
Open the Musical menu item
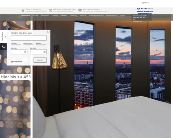[x=83, y=16]
